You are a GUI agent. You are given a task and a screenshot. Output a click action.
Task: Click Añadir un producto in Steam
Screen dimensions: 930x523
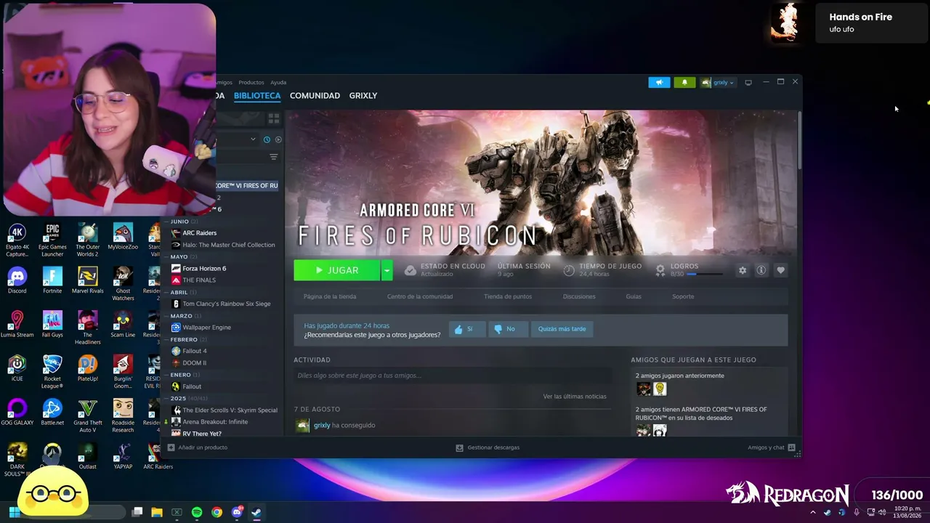(198, 447)
